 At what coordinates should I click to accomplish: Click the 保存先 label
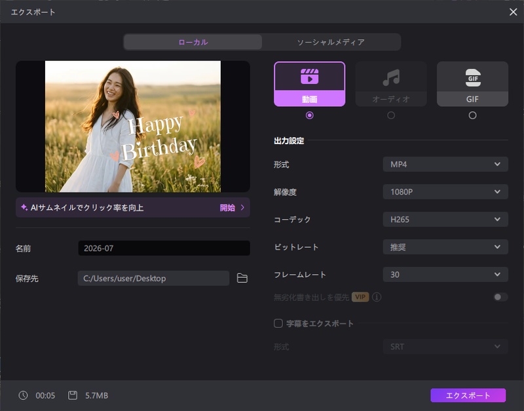(x=27, y=279)
